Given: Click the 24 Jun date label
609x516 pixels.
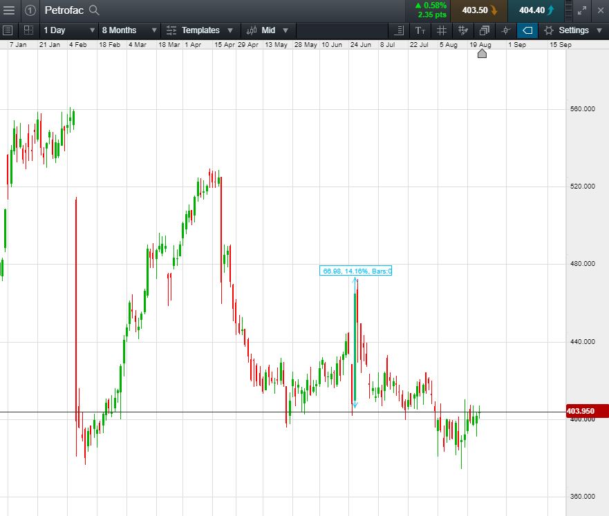Looking at the screenshot, I should pos(360,45).
